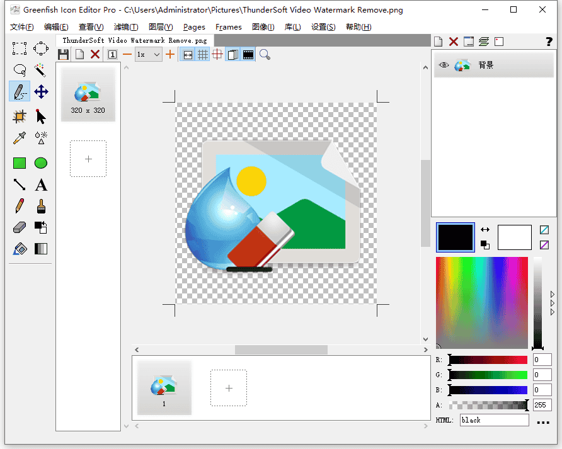Open the test/preview magnifier
Image resolution: width=562 pixels, height=449 pixels.
pos(265,54)
